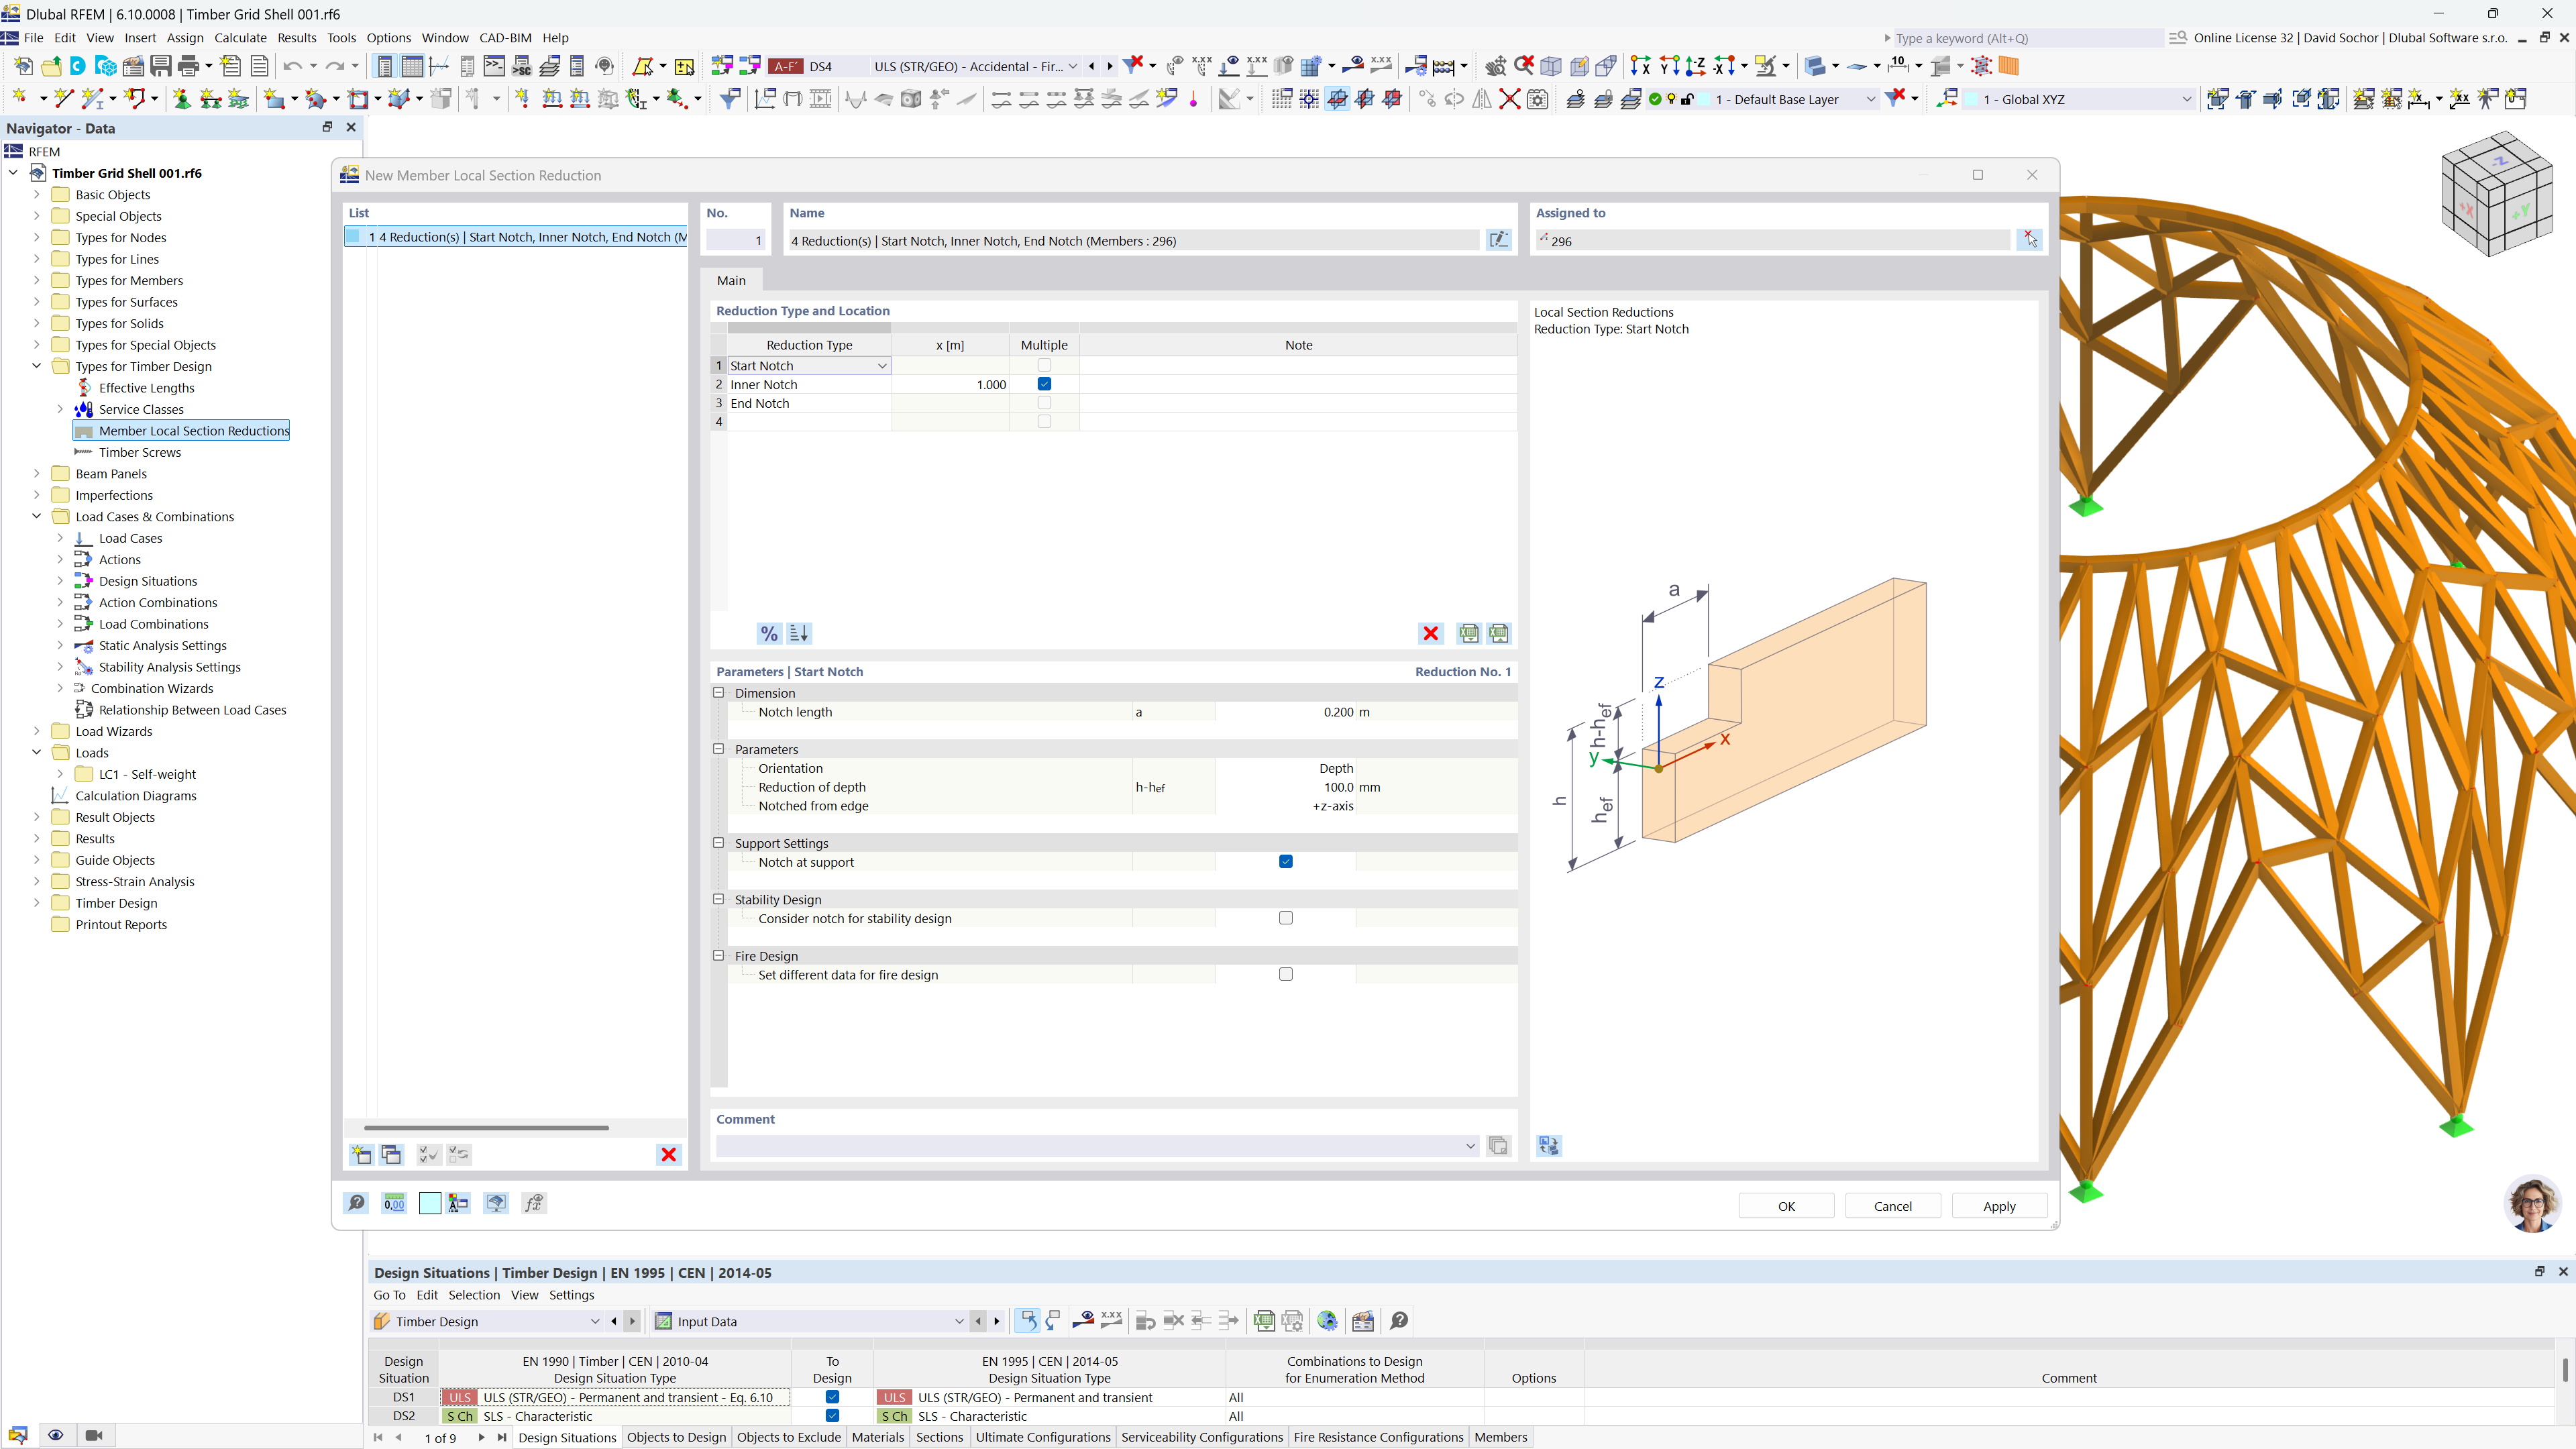The height and width of the screenshot is (1449, 2576).
Task: Enable Consider notch for stability design
Action: (x=1285, y=917)
